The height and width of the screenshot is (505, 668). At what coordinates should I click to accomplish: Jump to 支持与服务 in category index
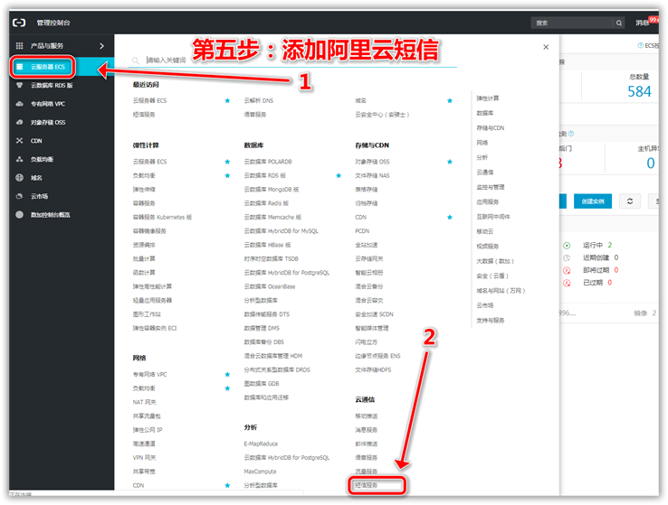(491, 321)
